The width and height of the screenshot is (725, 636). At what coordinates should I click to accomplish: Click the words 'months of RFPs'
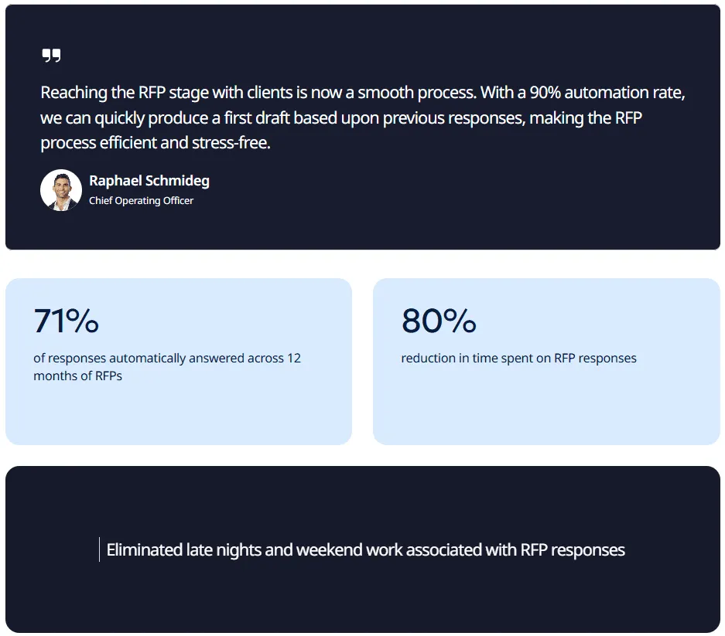point(77,376)
